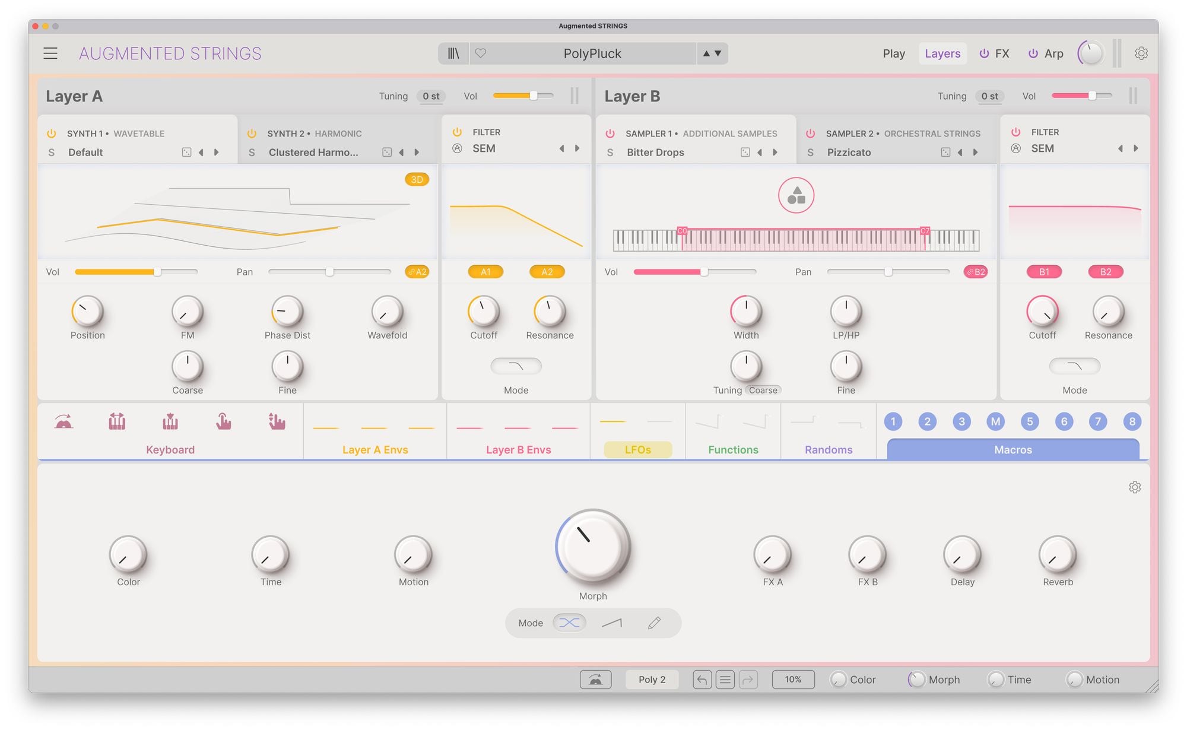Step to next Layer A filter type
The width and height of the screenshot is (1187, 730).
tap(577, 148)
